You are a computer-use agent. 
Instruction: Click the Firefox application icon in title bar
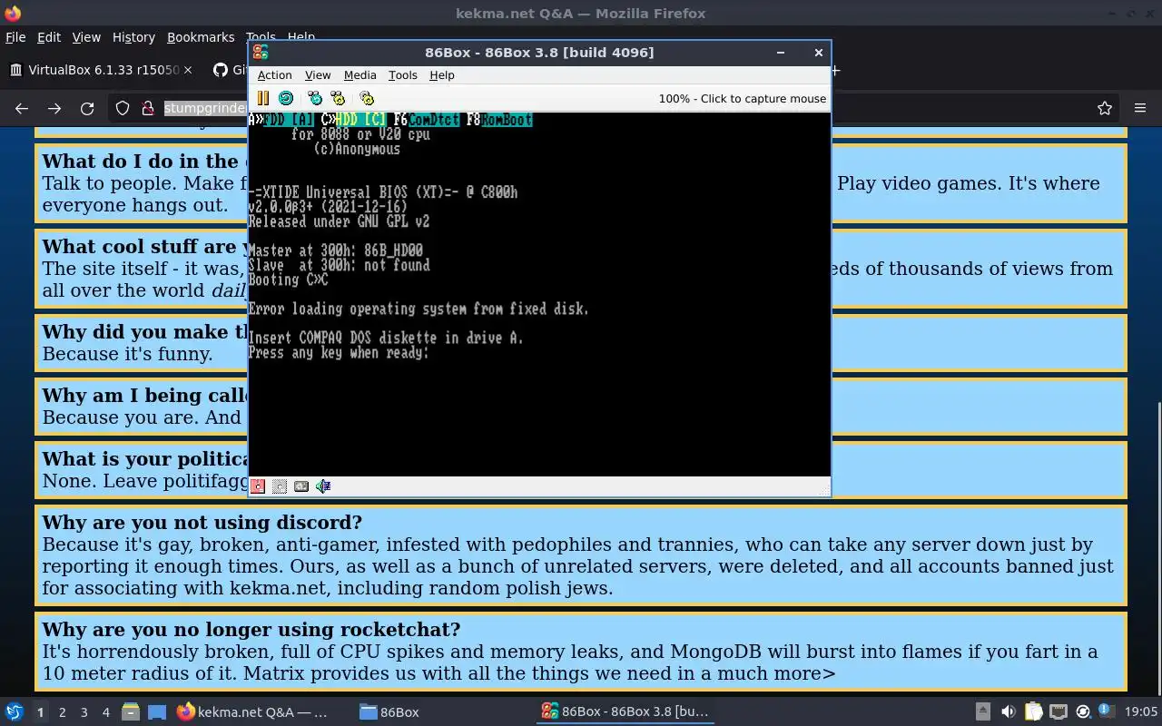click(x=13, y=14)
